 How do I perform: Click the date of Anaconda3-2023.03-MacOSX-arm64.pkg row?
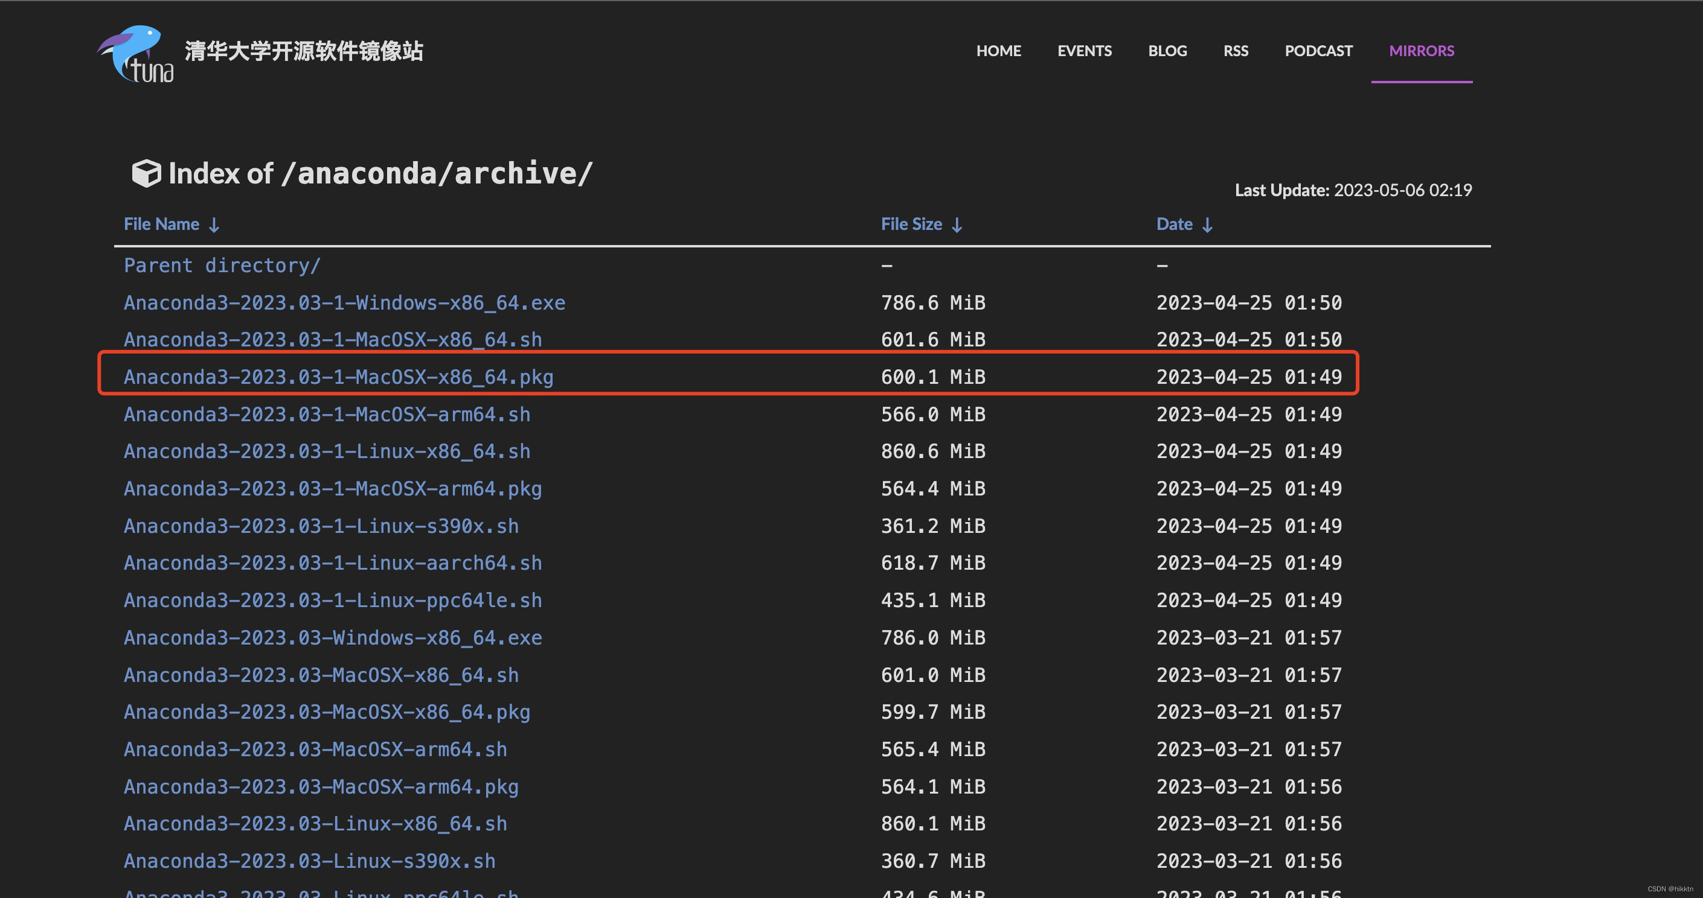pos(1249,786)
